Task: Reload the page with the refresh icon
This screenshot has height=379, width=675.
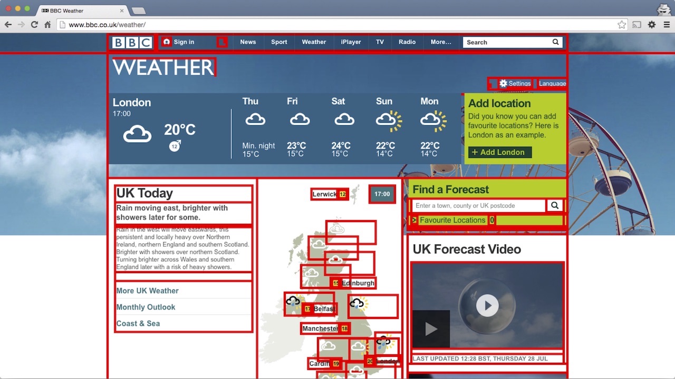Action: (x=34, y=25)
